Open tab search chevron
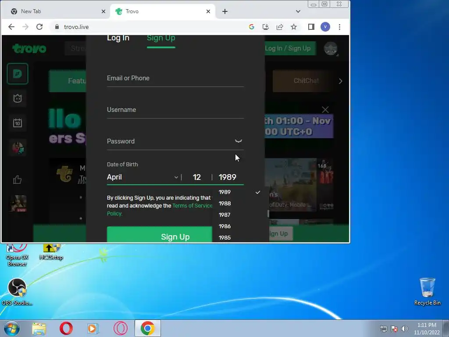Screen dimensions: 449x337 [298, 11]
